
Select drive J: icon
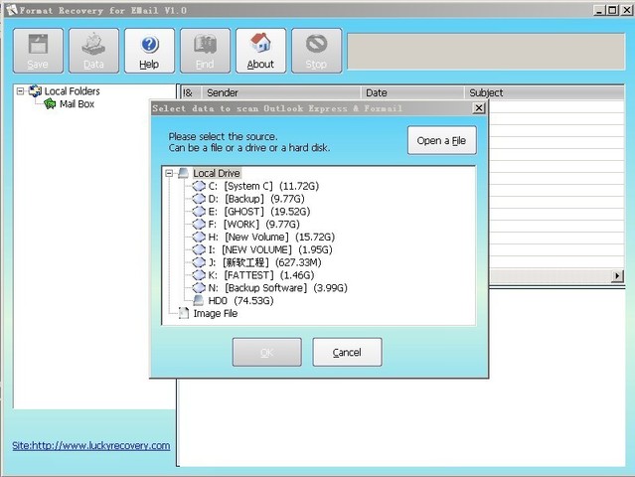point(199,262)
